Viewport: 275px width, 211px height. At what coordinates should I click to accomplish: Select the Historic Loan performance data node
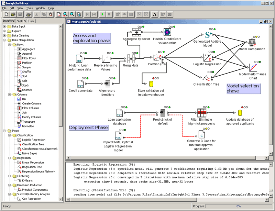pos(79,58)
